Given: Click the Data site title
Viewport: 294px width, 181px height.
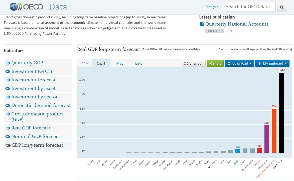Looking at the screenshot, I should coord(58,7).
